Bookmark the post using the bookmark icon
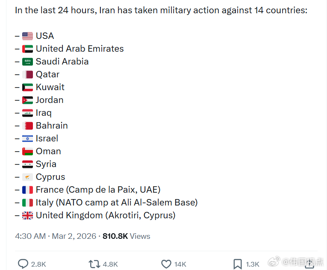This screenshot has height=270, width=327. pyautogui.click(x=237, y=264)
